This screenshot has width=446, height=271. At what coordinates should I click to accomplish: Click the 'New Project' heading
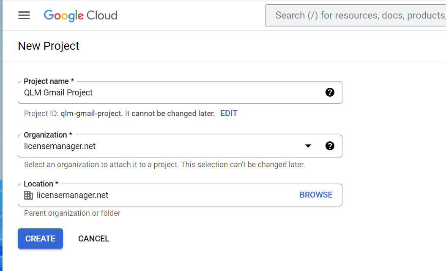point(49,46)
